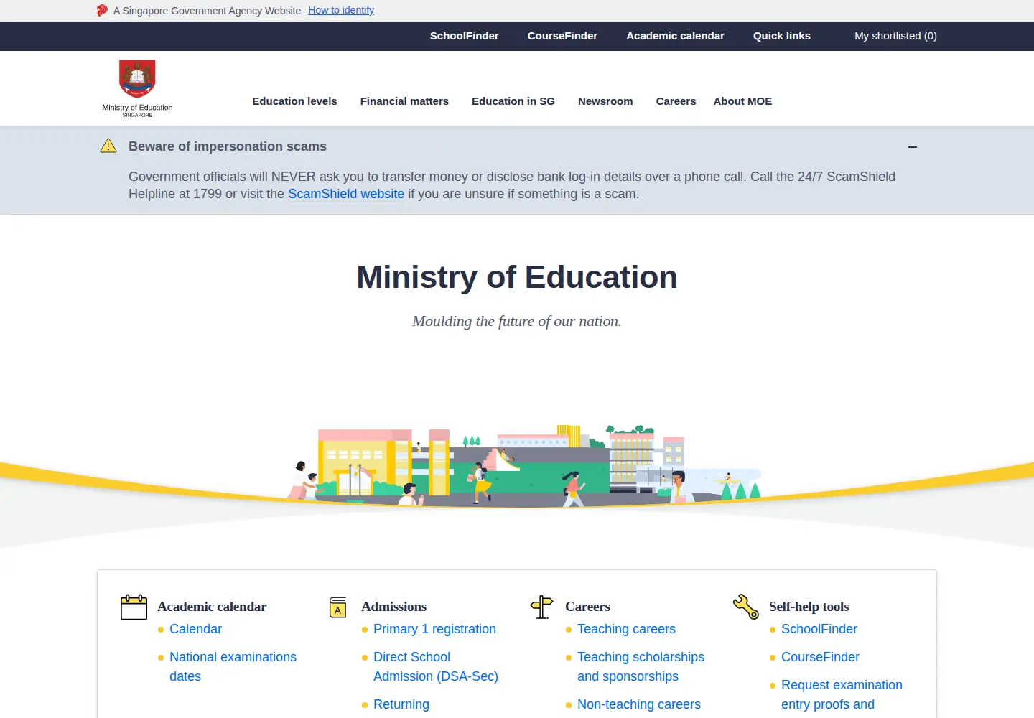Click the Admissions book icon
The width and height of the screenshot is (1034, 718).
[338, 607]
